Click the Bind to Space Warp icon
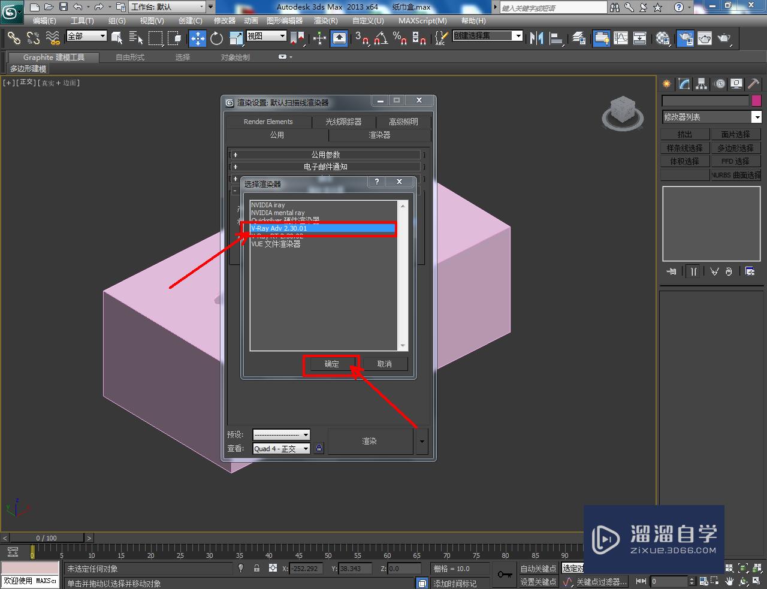 [53, 38]
